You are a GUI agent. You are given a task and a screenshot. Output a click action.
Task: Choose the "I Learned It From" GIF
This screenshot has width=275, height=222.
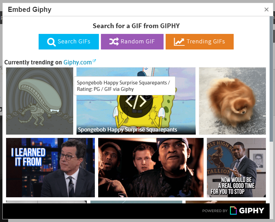tap(50, 167)
